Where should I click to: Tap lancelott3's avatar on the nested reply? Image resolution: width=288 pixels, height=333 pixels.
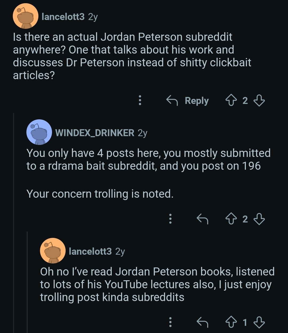pyautogui.click(x=53, y=251)
